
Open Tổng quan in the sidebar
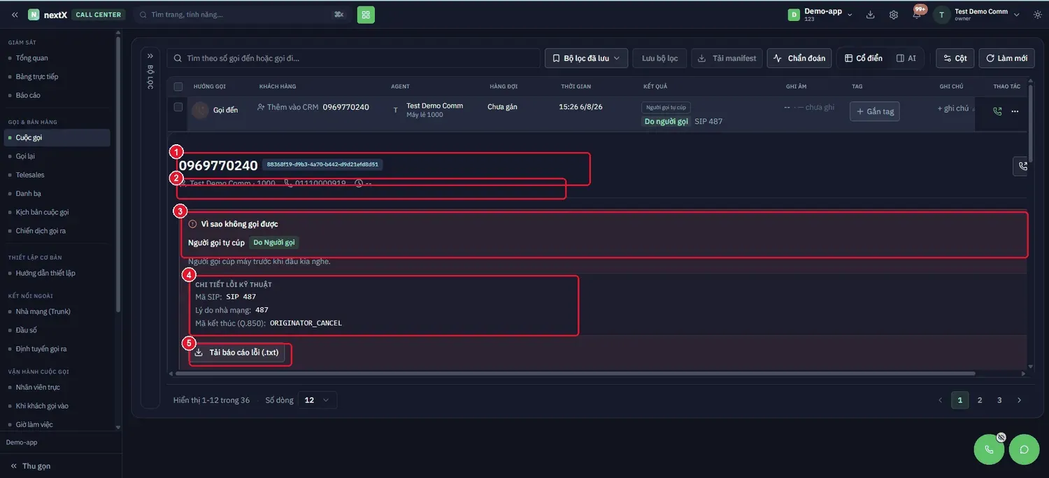coord(32,58)
